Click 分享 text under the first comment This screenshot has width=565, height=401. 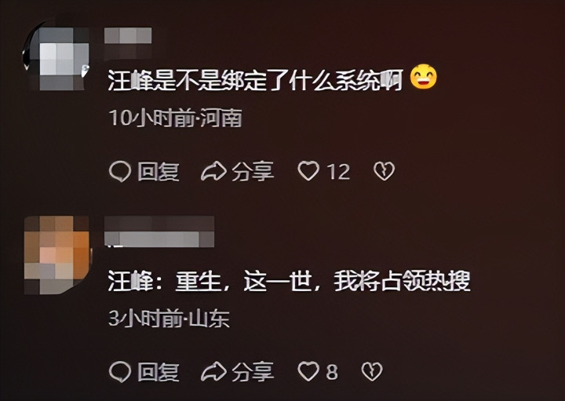[253, 172]
